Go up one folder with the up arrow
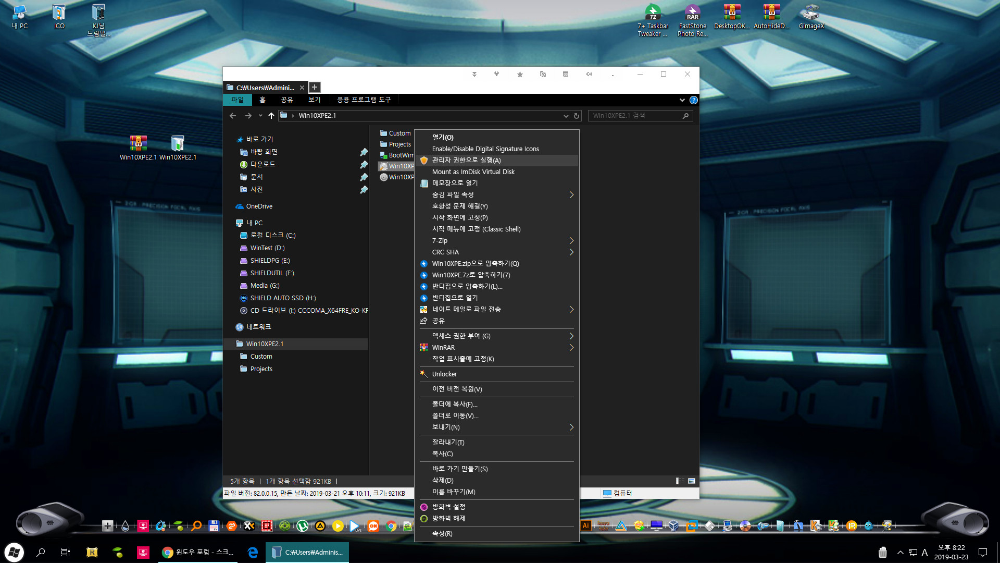Image resolution: width=1000 pixels, height=563 pixels. coord(271,116)
